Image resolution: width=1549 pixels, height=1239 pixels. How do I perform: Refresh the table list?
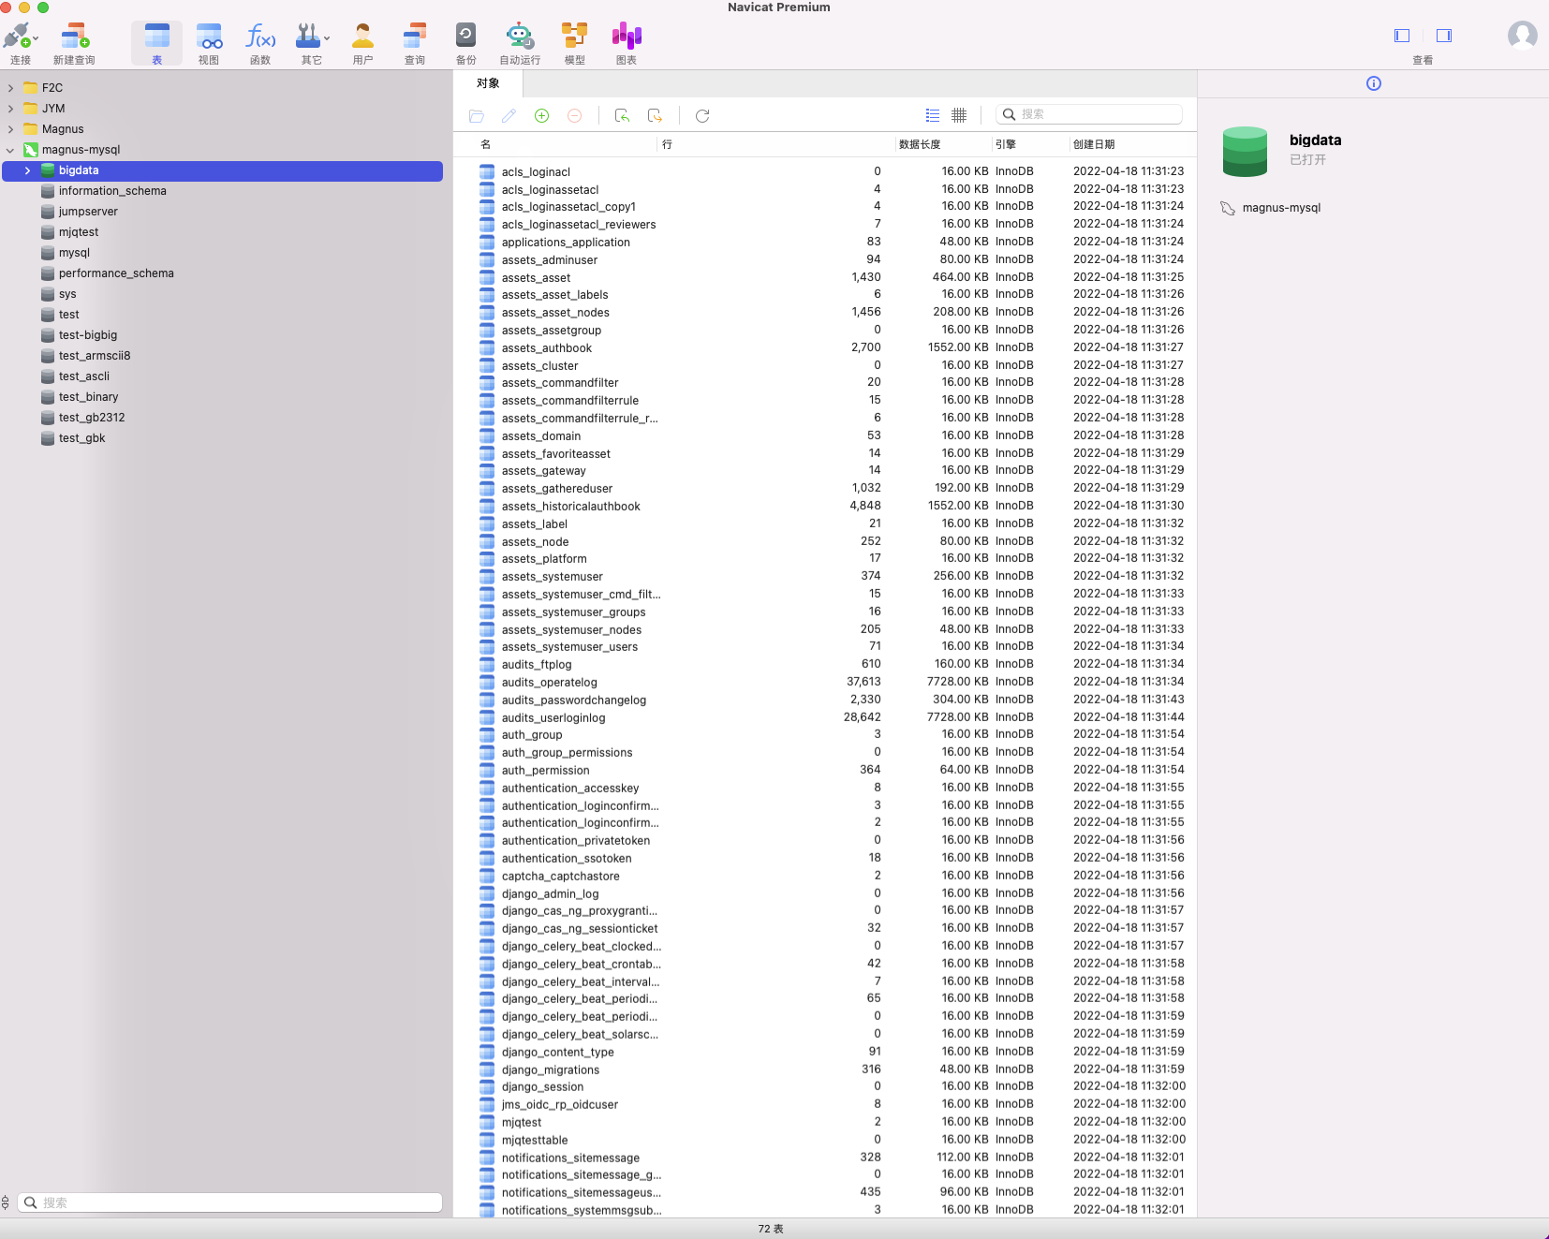click(702, 115)
